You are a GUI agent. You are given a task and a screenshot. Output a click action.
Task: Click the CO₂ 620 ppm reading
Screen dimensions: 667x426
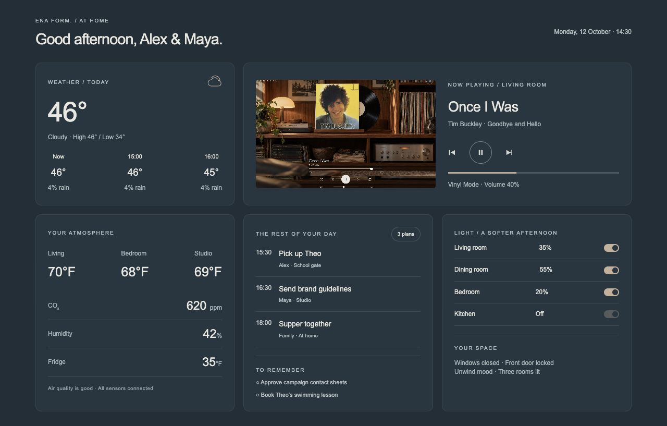click(x=135, y=306)
